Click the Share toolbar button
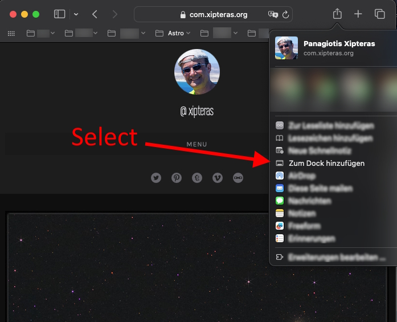 (337, 14)
